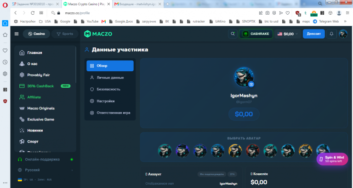353x188 pixels.
Task: Open Opera sidebar heart bookmarks icon
Action: pyautogui.click(x=5, y=51)
